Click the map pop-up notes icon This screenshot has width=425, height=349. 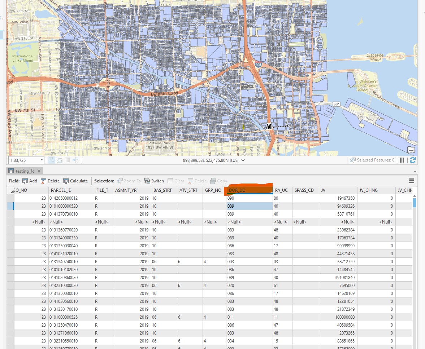[411, 150]
